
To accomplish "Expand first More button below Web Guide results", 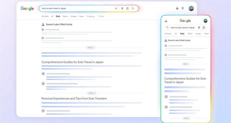I will pos(91,48).
